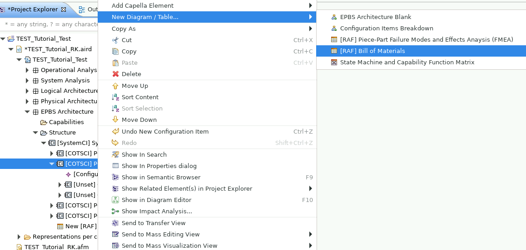The height and width of the screenshot is (250, 526).
Task: Click the Move Down arrow icon
Action: [115, 120]
